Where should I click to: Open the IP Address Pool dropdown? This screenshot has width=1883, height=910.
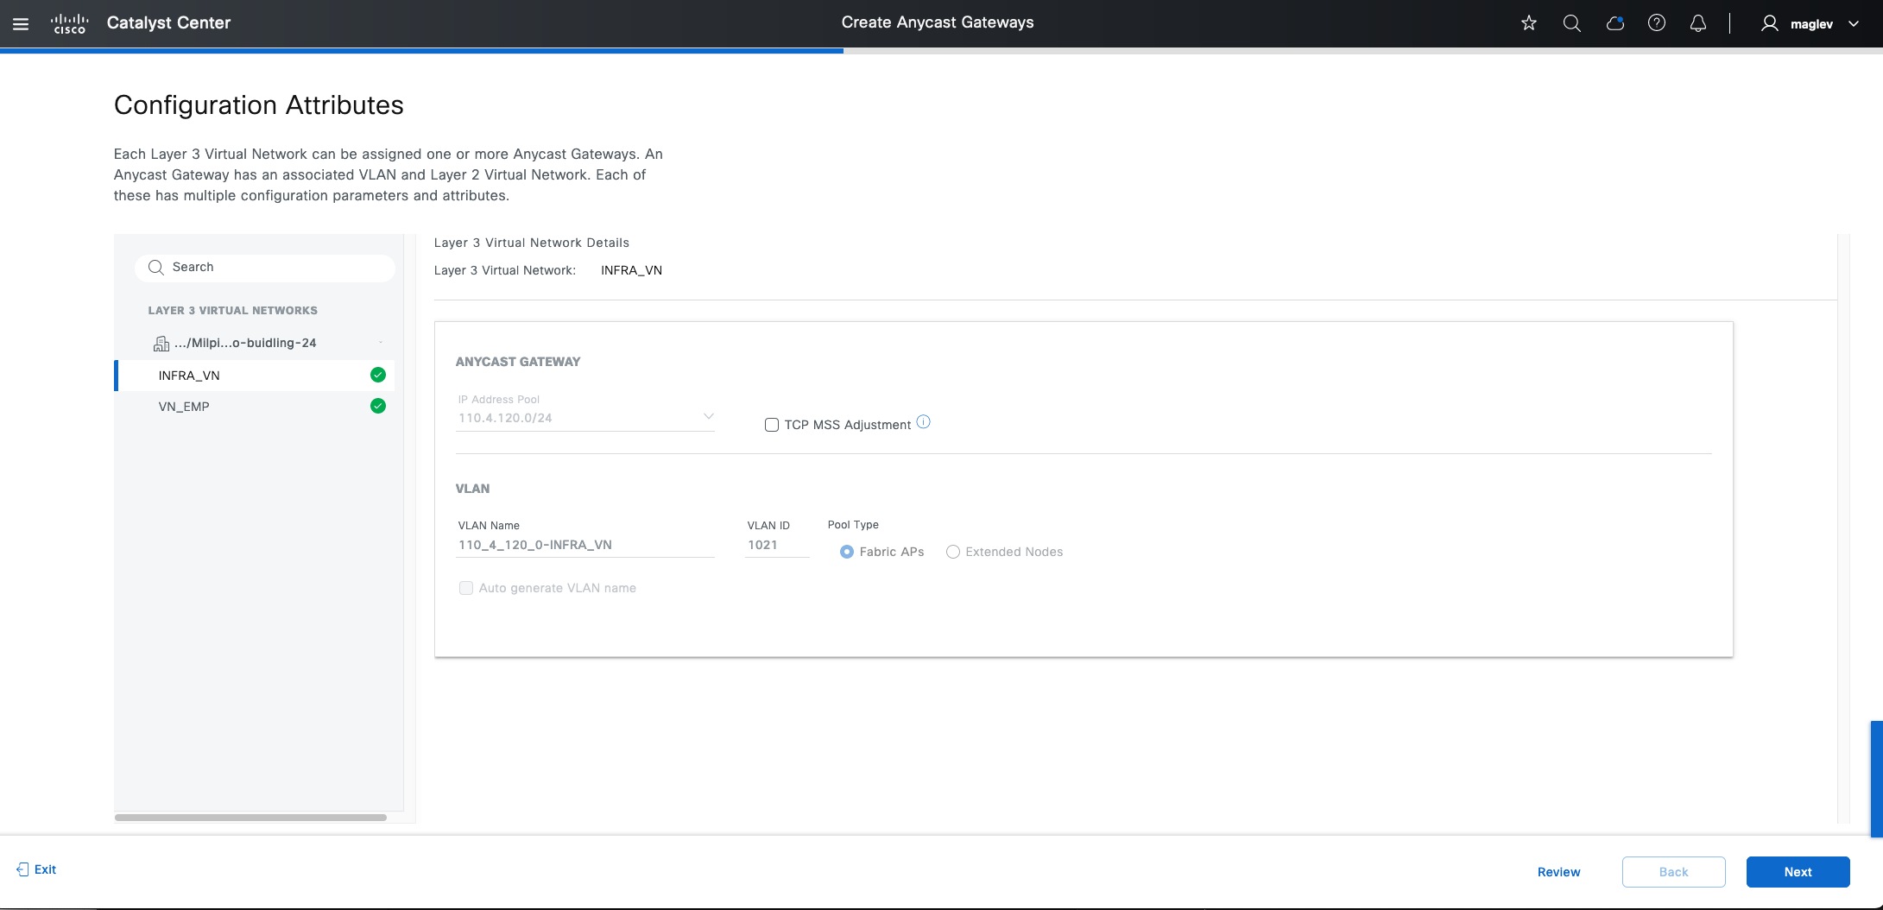(x=708, y=416)
